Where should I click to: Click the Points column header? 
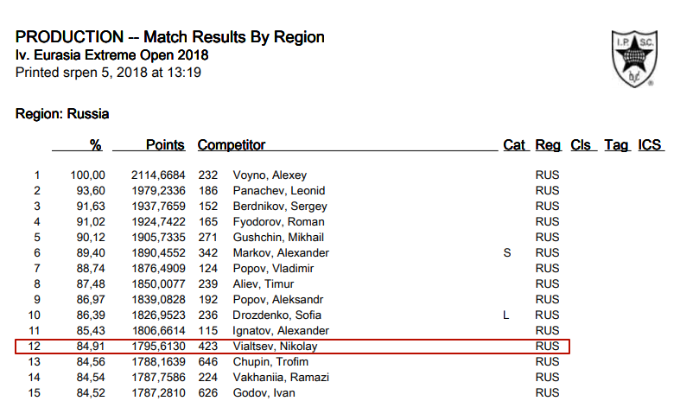(165, 145)
